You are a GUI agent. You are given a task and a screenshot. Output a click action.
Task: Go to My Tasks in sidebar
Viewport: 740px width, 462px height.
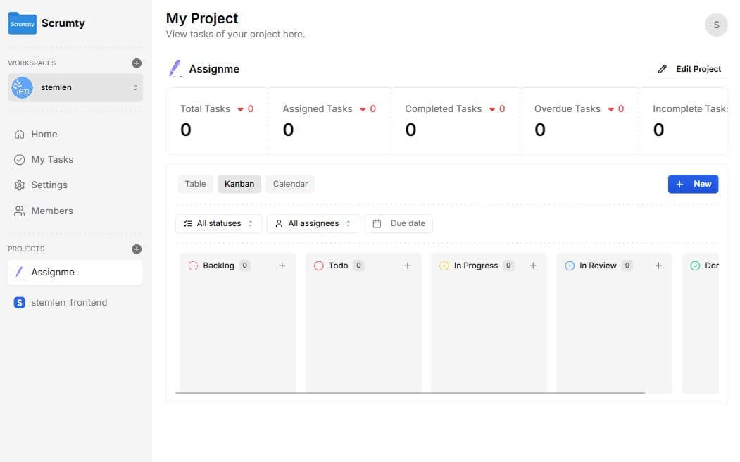click(52, 159)
